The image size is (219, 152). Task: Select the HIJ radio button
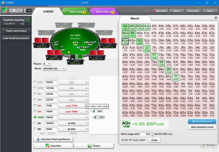[x=35, y=106]
